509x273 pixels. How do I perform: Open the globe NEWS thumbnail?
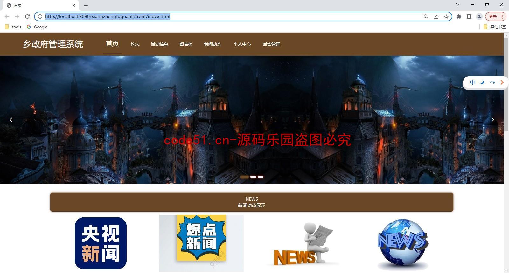tap(403, 244)
